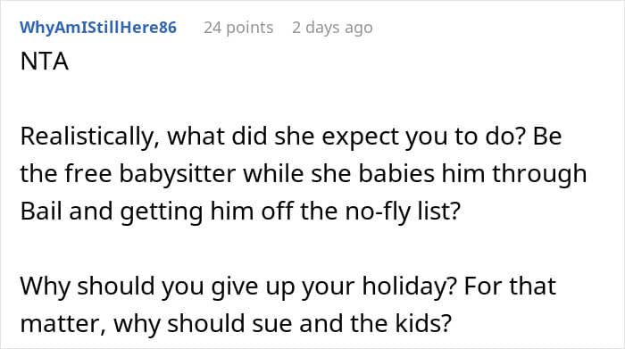Click the 24 points score label
The width and height of the screenshot is (625, 349).
(238, 28)
